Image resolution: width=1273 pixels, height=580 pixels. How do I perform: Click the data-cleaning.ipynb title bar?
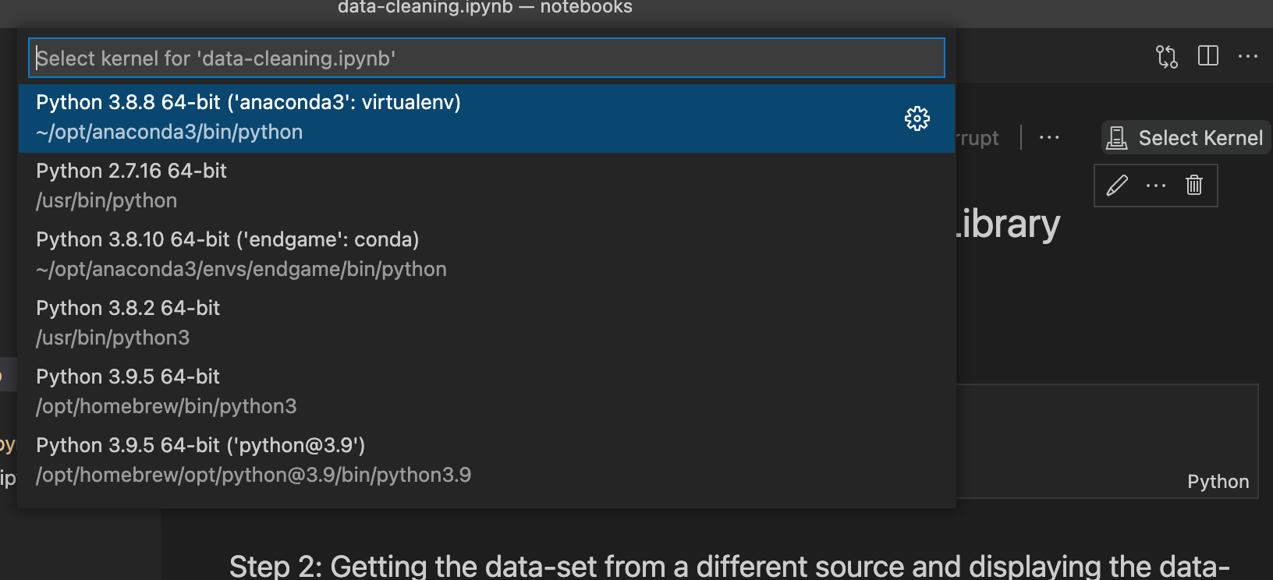coord(484,8)
